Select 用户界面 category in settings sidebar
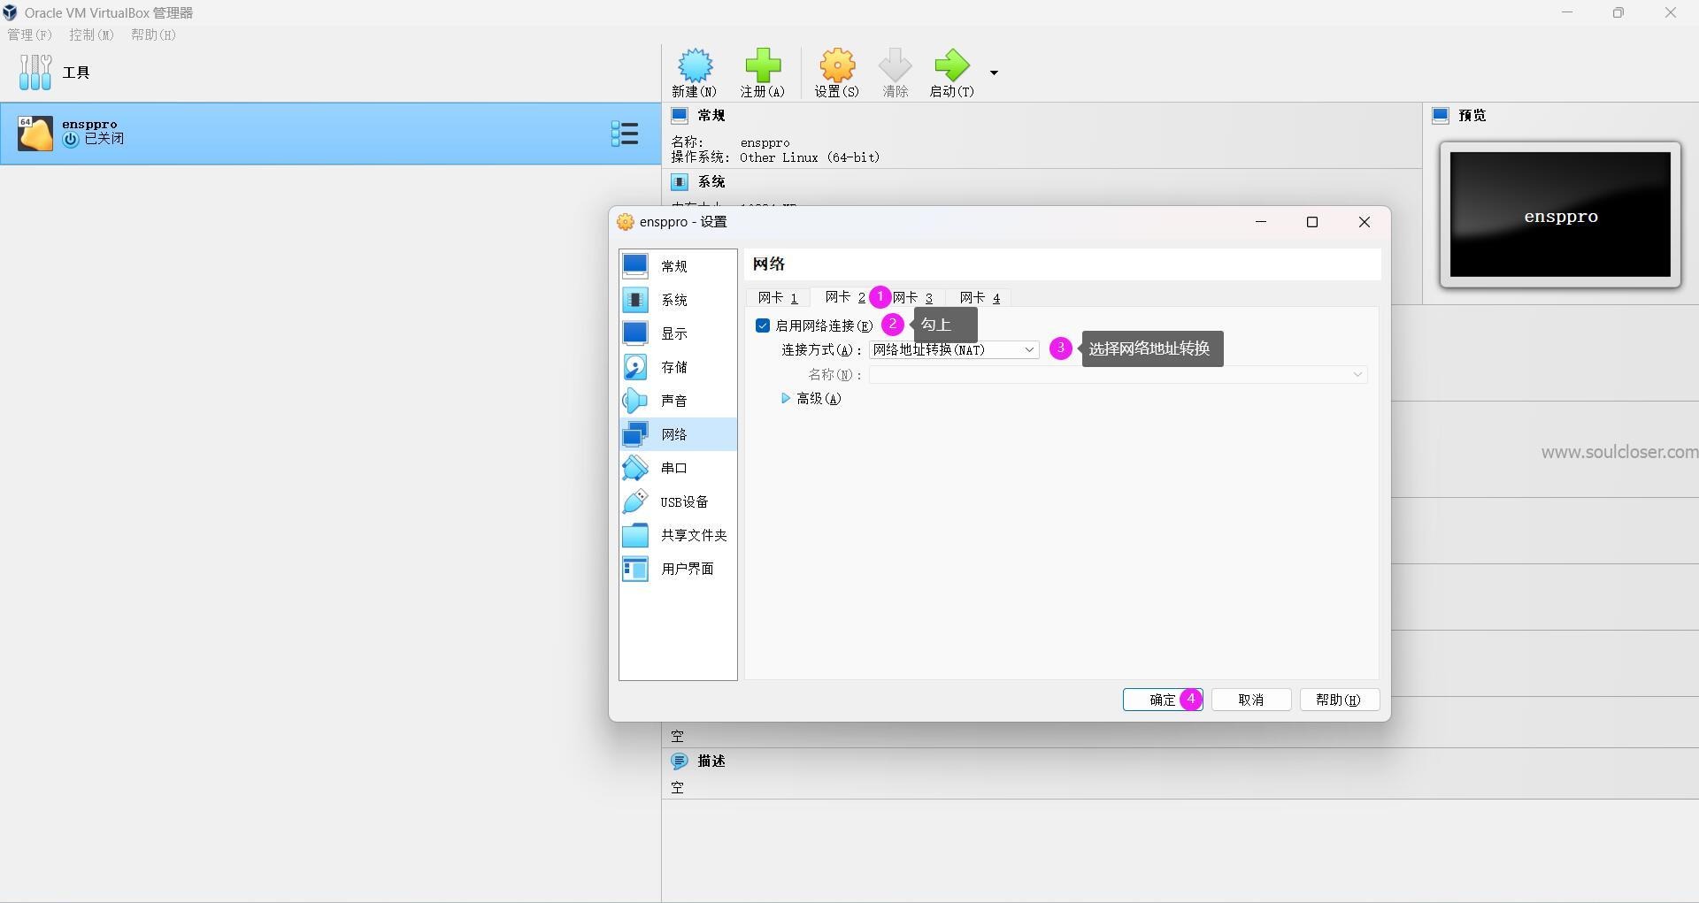 pyautogui.click(x=678, y=569)
